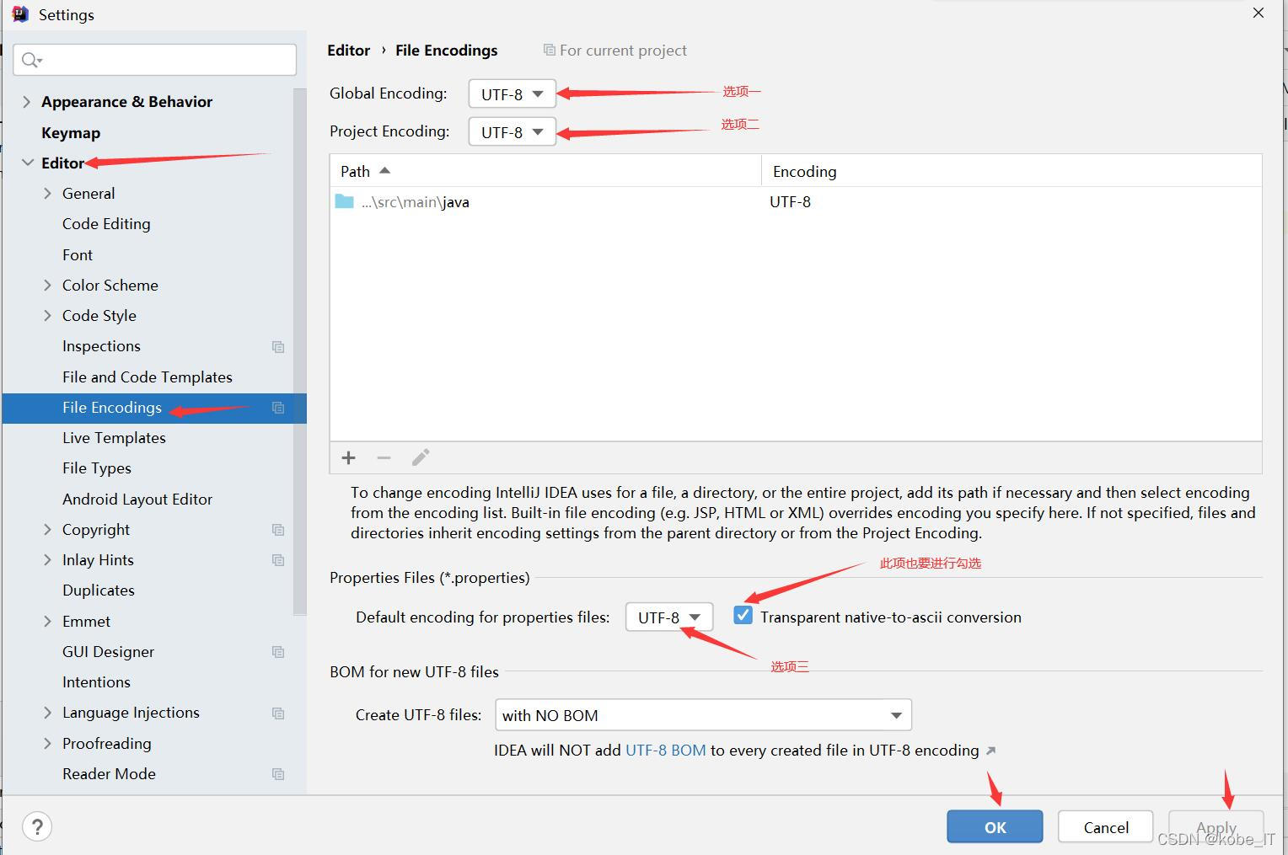Click project-level icon beside Language Injections
1288x855 pixels.
pyautogui.click(x=278, y=713)
